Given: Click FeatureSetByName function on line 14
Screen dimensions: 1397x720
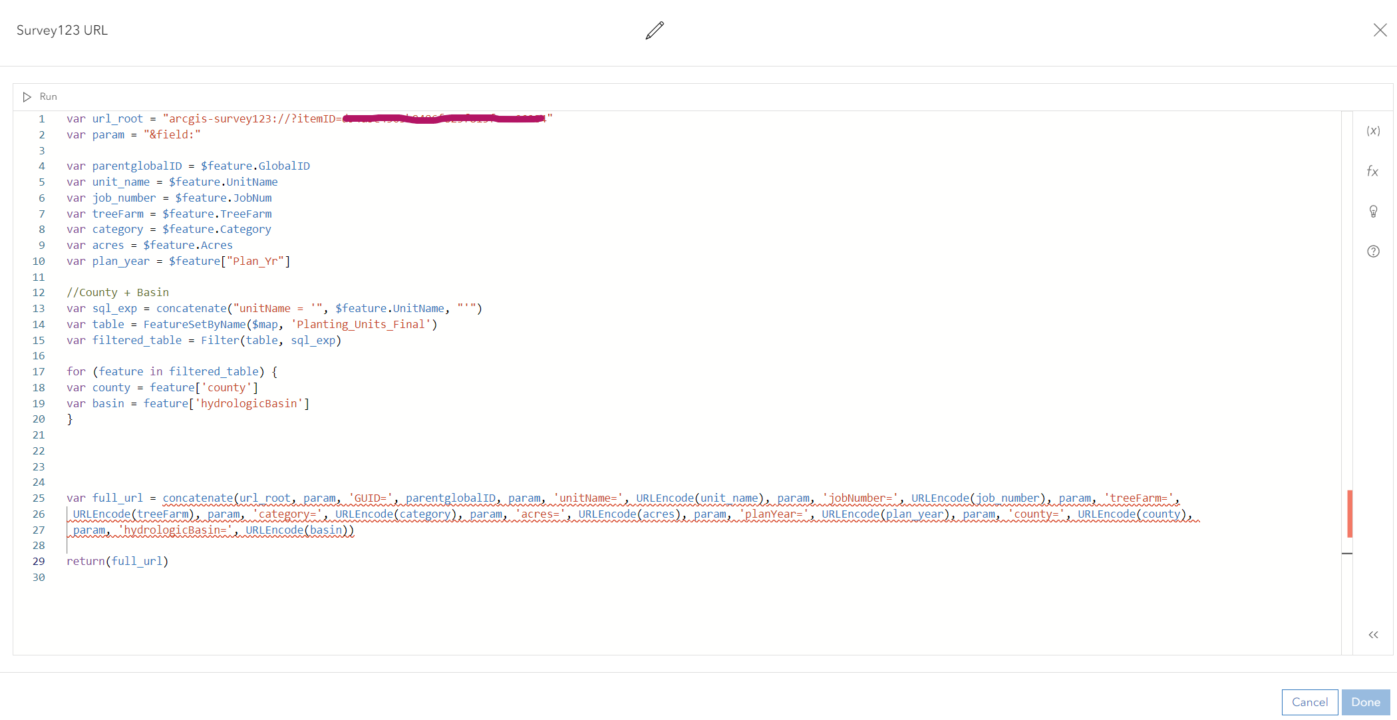Looking at the screenshot, I should pos(194,324).
